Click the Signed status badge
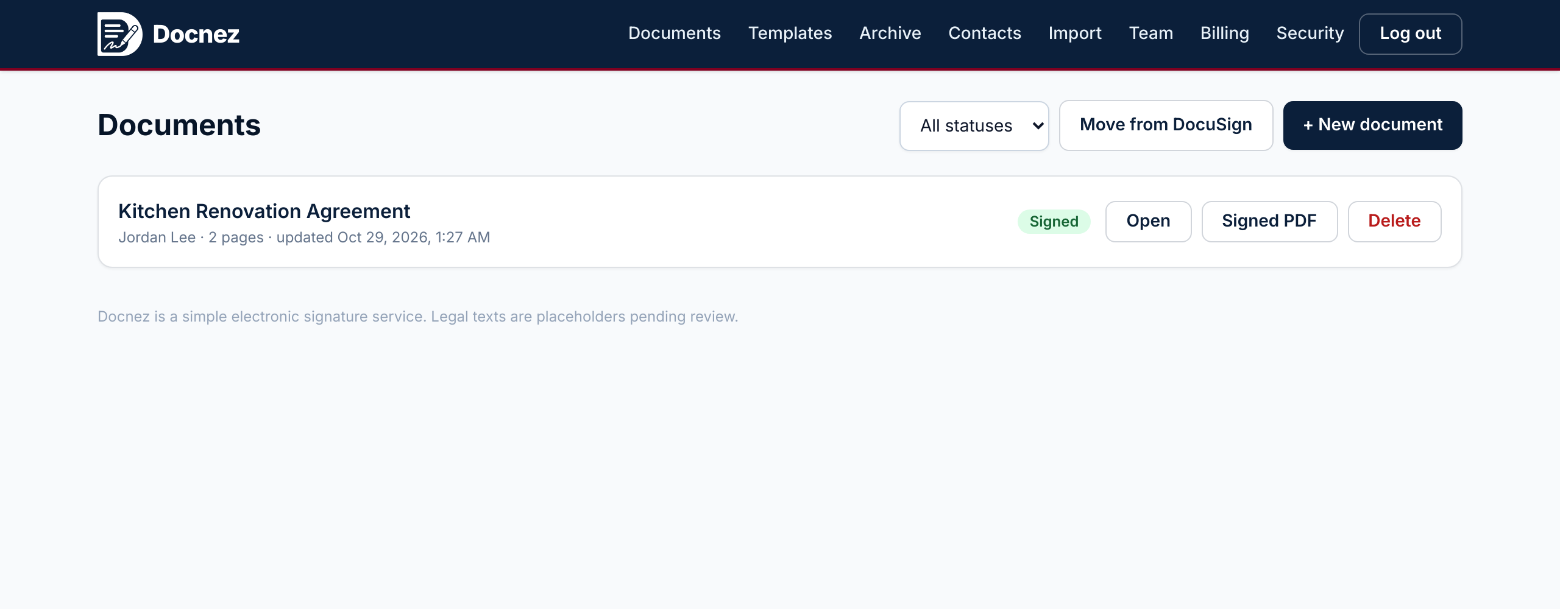 1054,222
